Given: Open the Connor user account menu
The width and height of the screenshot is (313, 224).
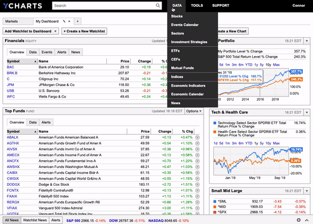Looking at the screenshot, I should [299, 6].
